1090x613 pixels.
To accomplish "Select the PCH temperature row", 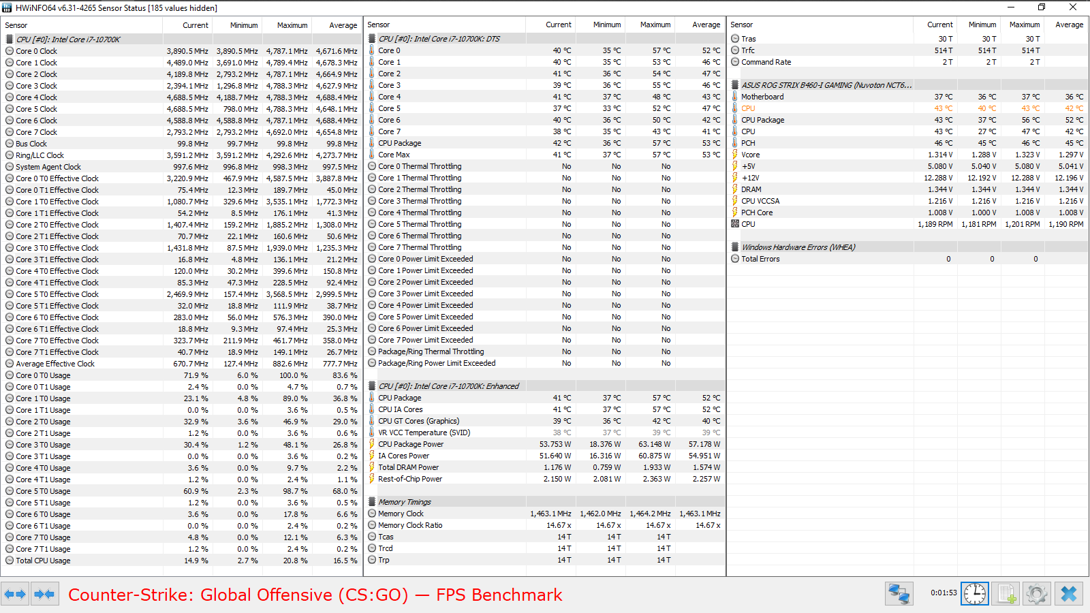I will pyautogui.click(x=908, y=143).
